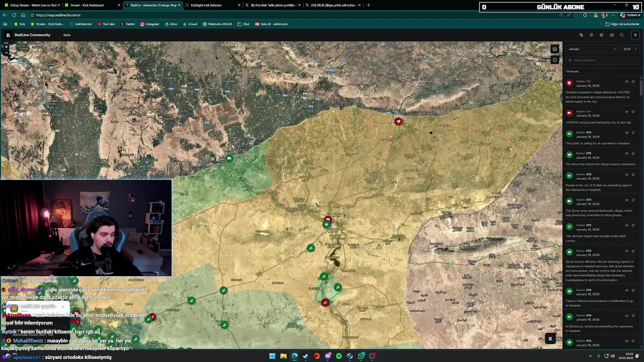Open Spotify from taskbar
Viewport: 644px width, 362px height.
coord(339,356)
